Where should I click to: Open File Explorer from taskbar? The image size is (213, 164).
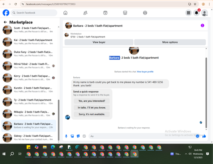tap(45, 147)
